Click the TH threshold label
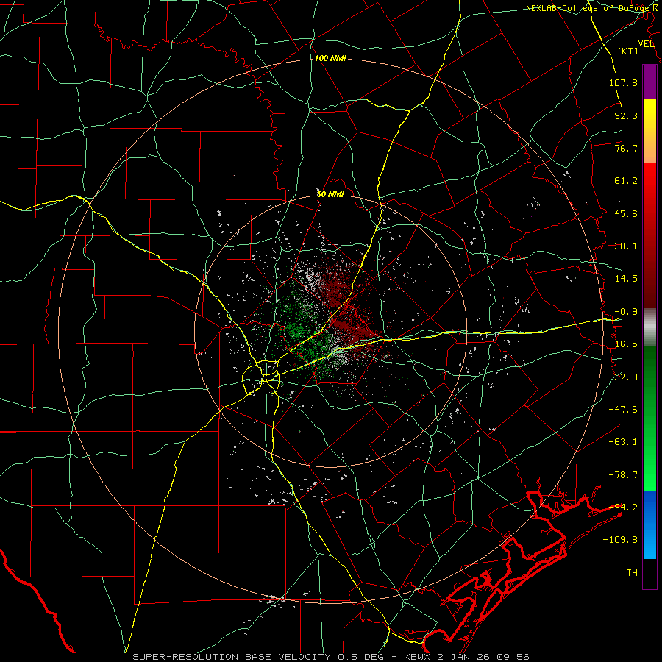 click(x=632, y=573)
